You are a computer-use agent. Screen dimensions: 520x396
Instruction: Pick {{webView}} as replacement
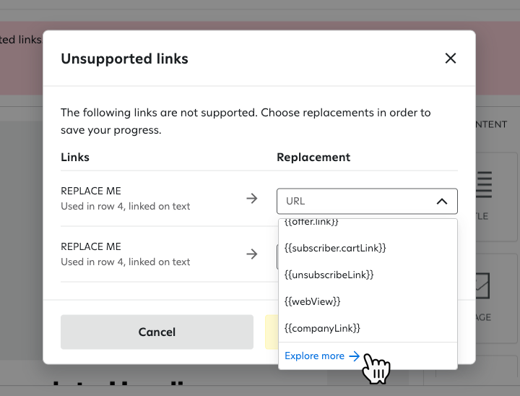(x=313, y=301)
